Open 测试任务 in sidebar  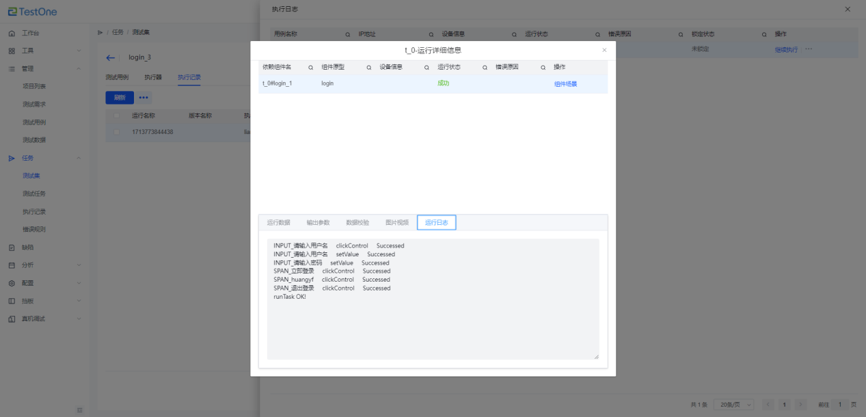pyautogui.click(x=34, y=194)
